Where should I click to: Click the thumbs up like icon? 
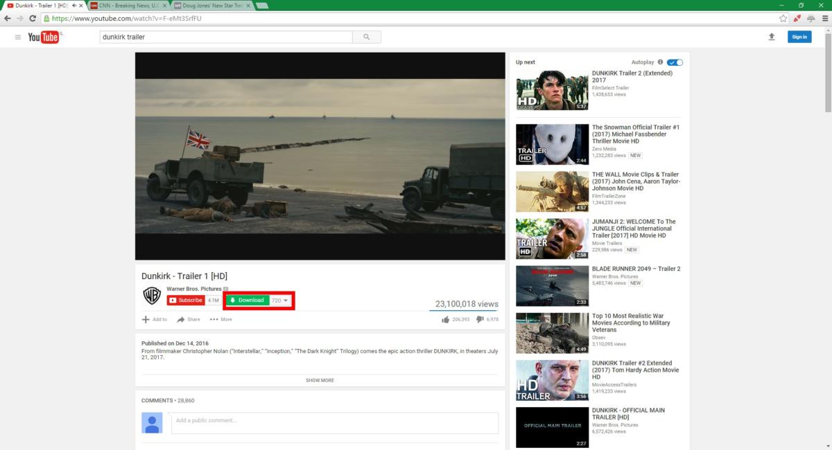coord(445,320)
